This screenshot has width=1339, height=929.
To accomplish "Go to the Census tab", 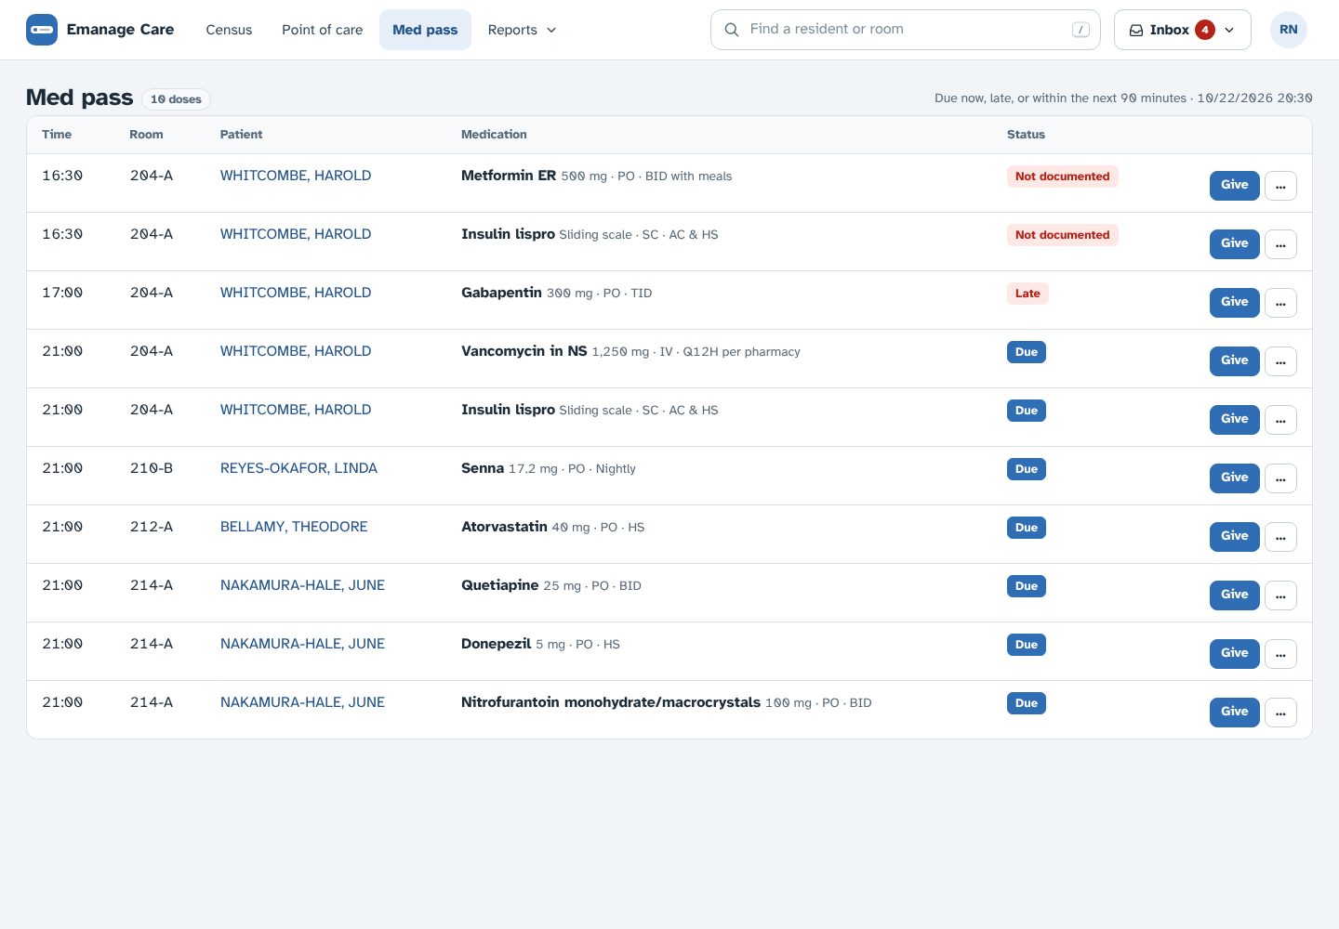I will tap(229, 30).
